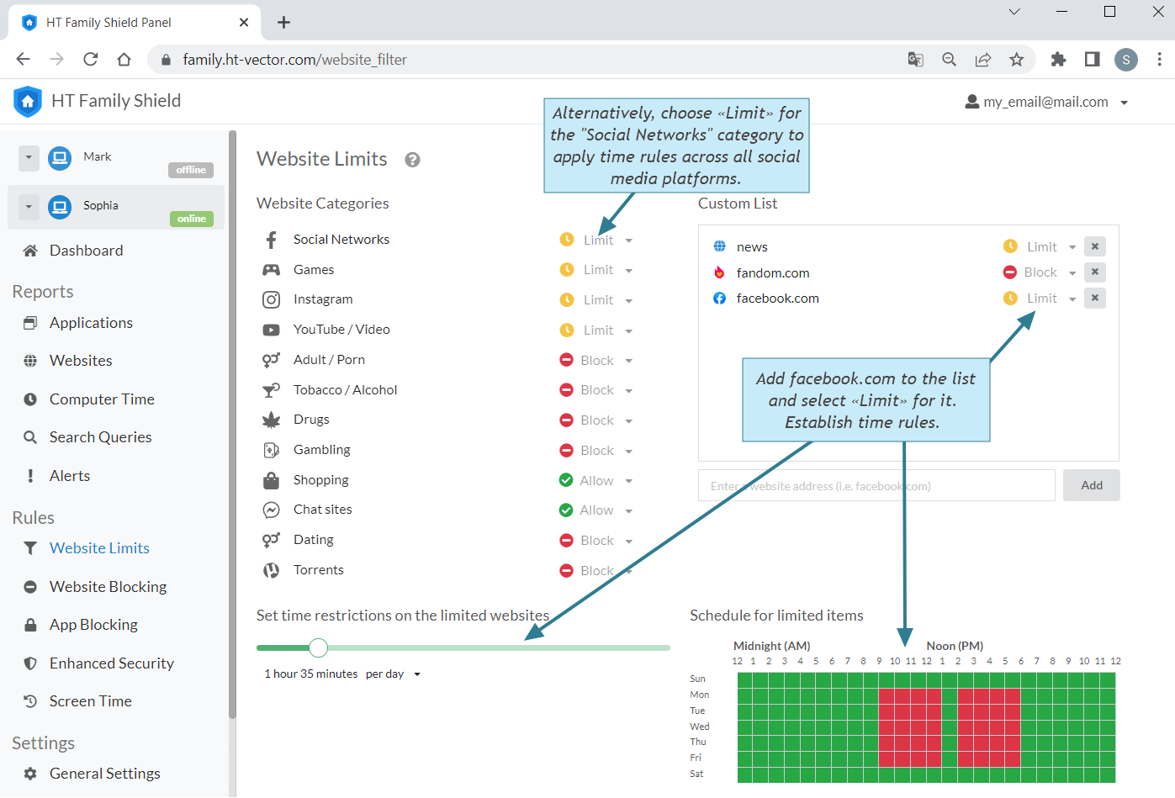Expand the my_email@mail.com account menu
1175x798 pixels.
[1125, 103]
